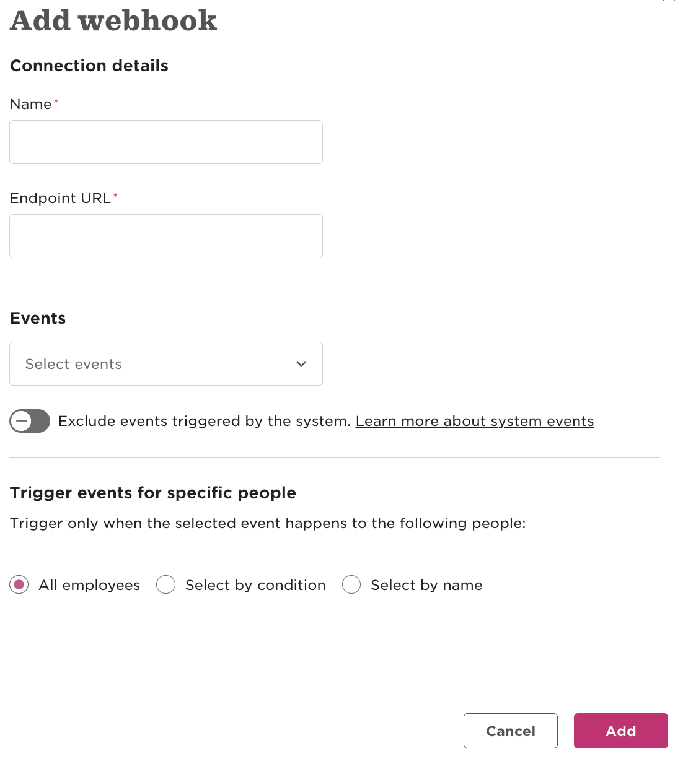Click the chevron icon on the events selector

click(302, 364)
